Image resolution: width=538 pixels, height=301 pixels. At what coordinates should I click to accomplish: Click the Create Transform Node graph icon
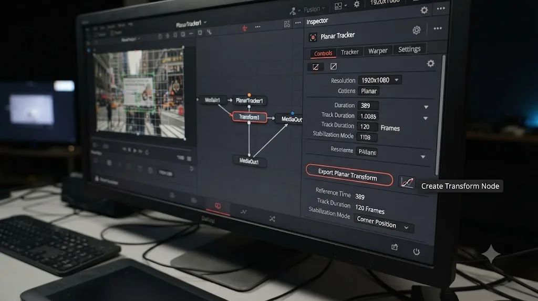407,182
